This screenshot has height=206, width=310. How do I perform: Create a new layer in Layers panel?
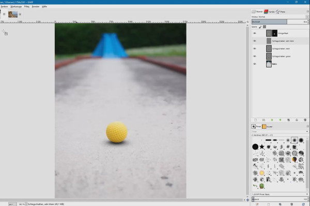(255, 120)
